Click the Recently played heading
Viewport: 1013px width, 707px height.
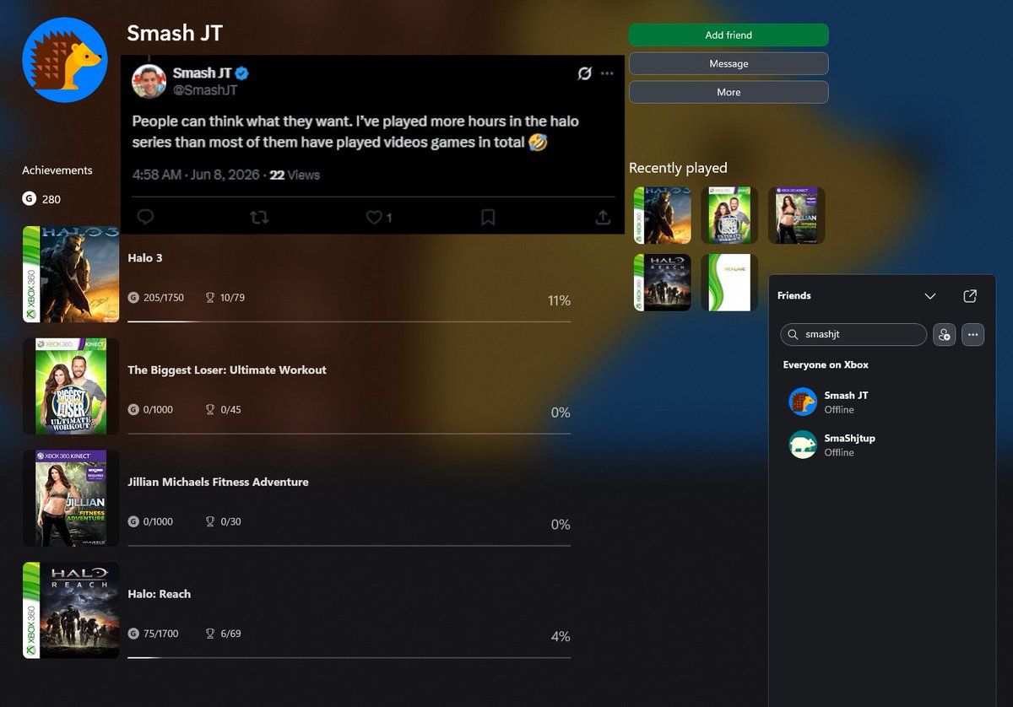(678, 168)
